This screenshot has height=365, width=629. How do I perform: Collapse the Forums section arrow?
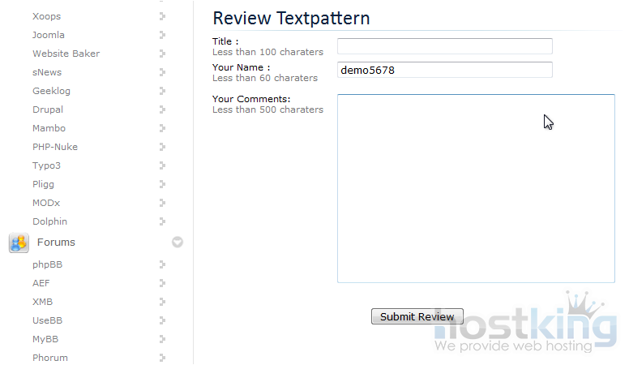178,242
